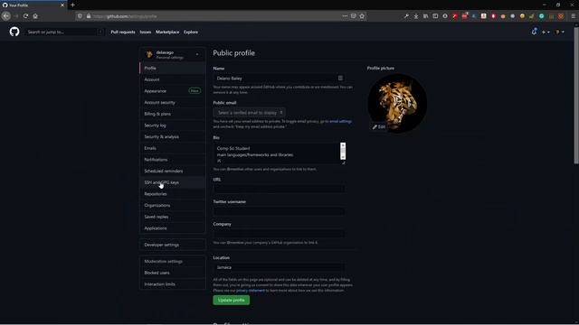
Task: Open Notifications settings in sidebar
Action: (173, 159)
